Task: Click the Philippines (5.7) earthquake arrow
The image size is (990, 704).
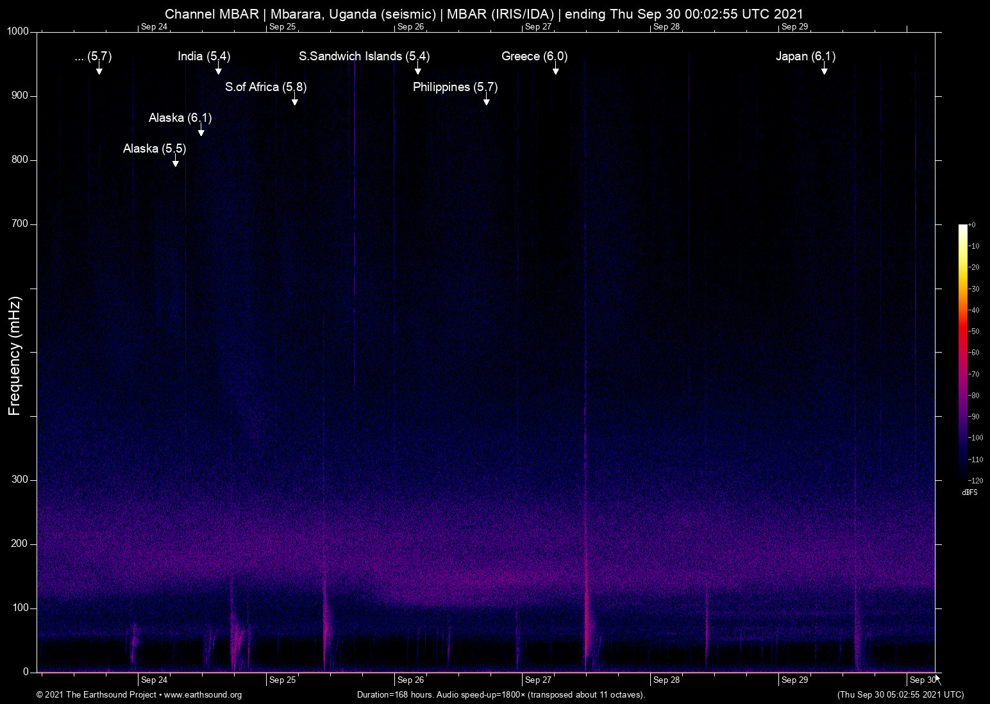Action: 486,99
